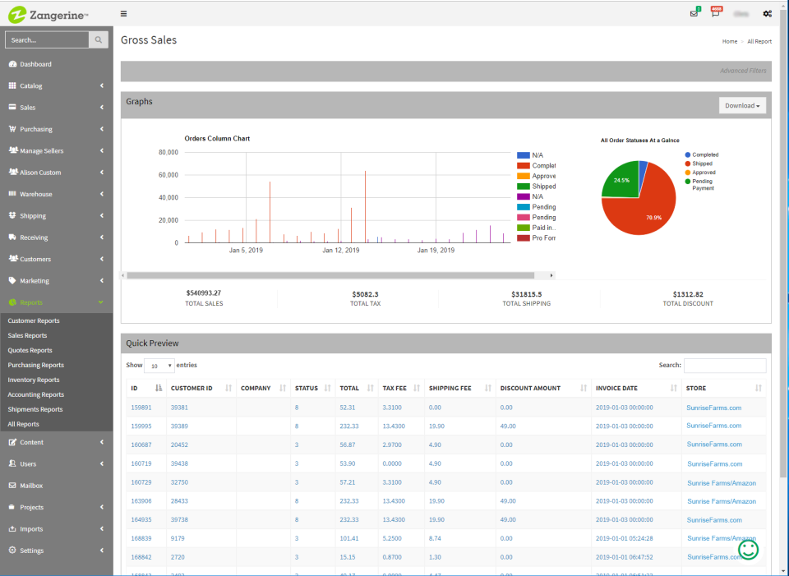The width and height of the screenshot is (789, 576).
Task: Click the search magnifier button in sidebar
Action: coord(99,39)
